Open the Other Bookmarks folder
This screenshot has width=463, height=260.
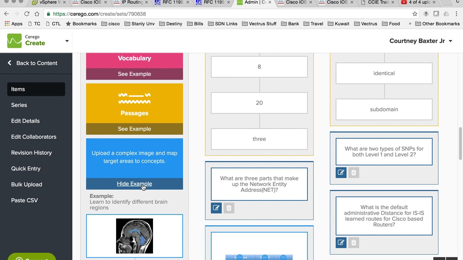pos(437,23)
